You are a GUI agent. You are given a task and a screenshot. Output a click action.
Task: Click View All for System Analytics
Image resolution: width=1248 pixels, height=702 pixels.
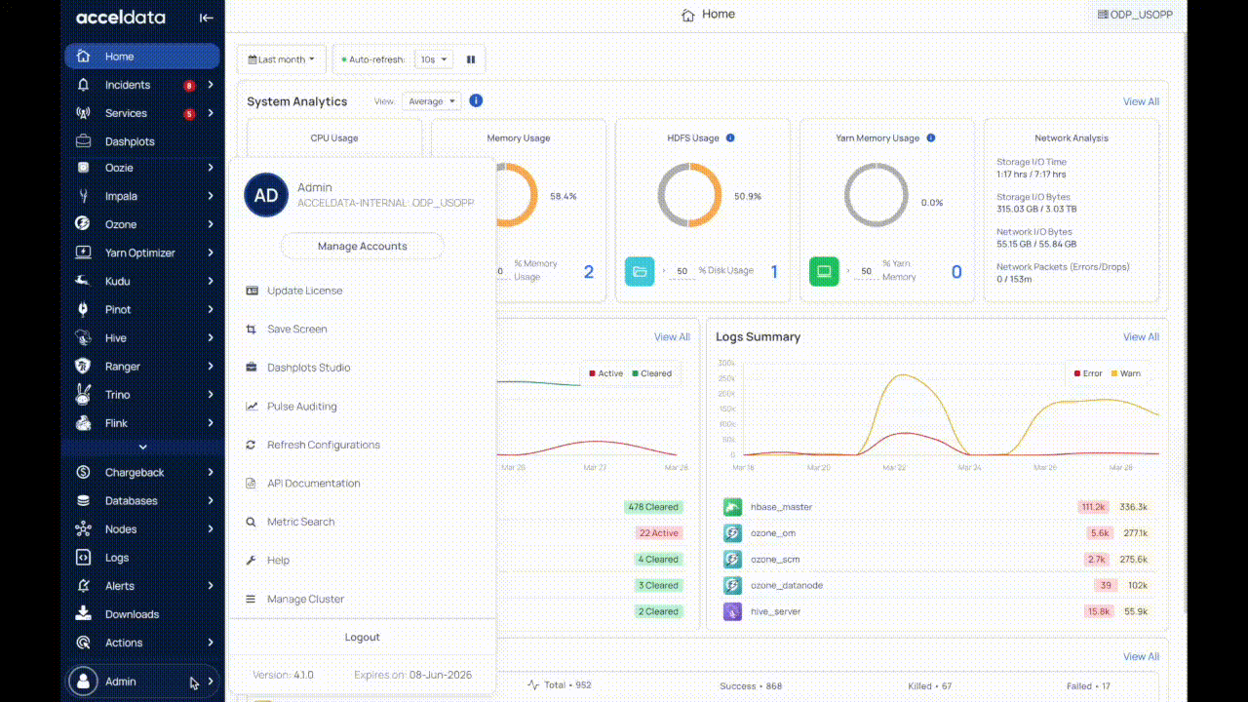[x=1141, y=101]
